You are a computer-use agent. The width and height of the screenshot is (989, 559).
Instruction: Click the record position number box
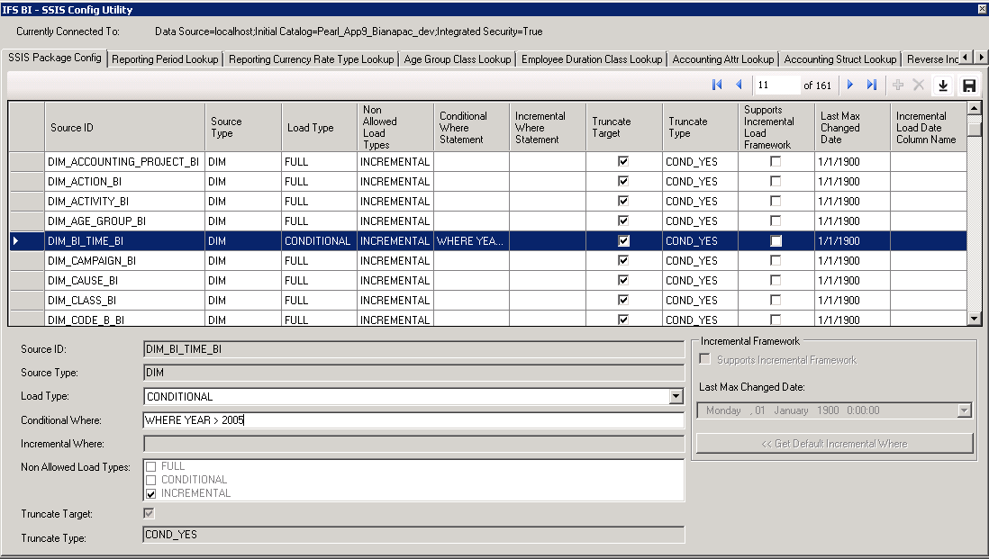[776, 86]
